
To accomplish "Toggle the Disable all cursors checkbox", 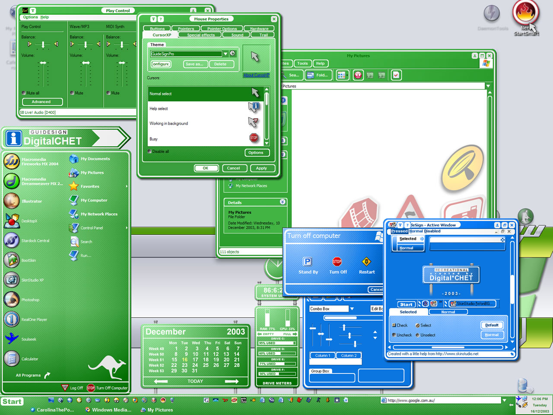I will point(149,152).
